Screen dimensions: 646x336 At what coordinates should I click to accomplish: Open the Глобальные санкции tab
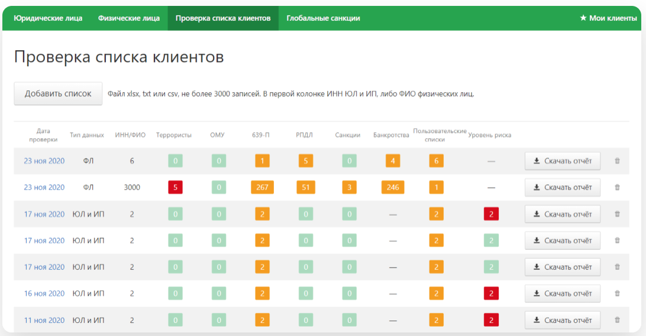pyautogui.click(x=323, y=18)
